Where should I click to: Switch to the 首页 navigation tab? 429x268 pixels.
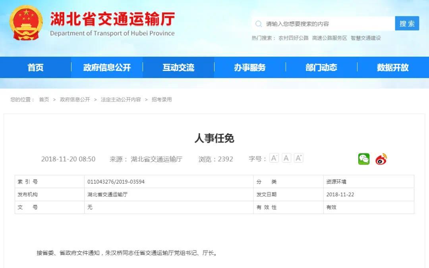point(36,67)
